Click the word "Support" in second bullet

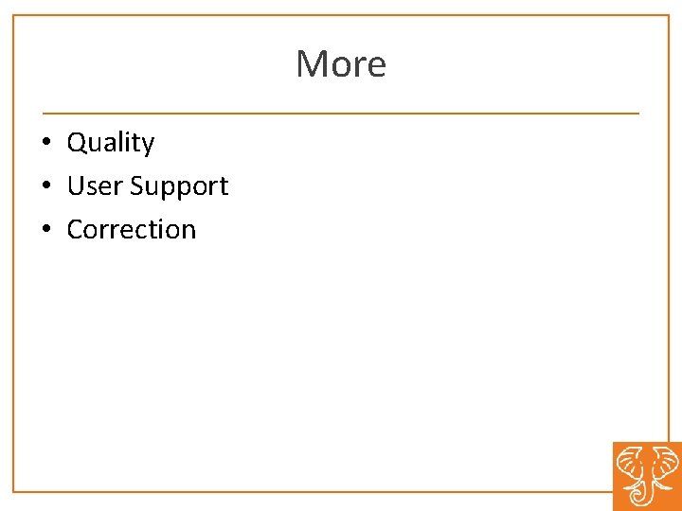179,186
